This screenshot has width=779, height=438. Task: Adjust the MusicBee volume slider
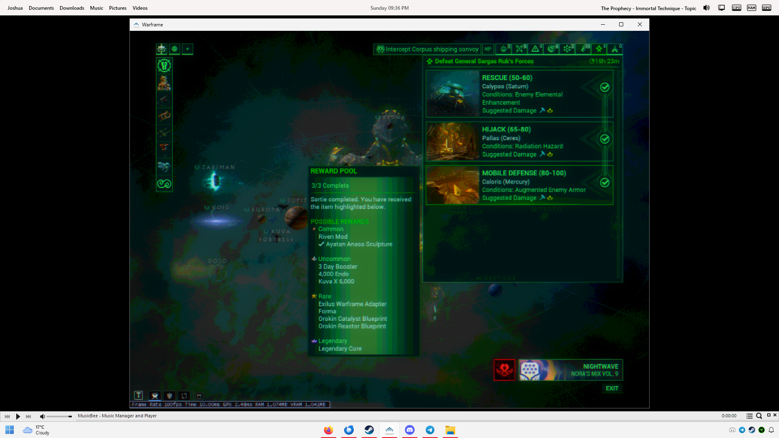(x=59, y=416)
